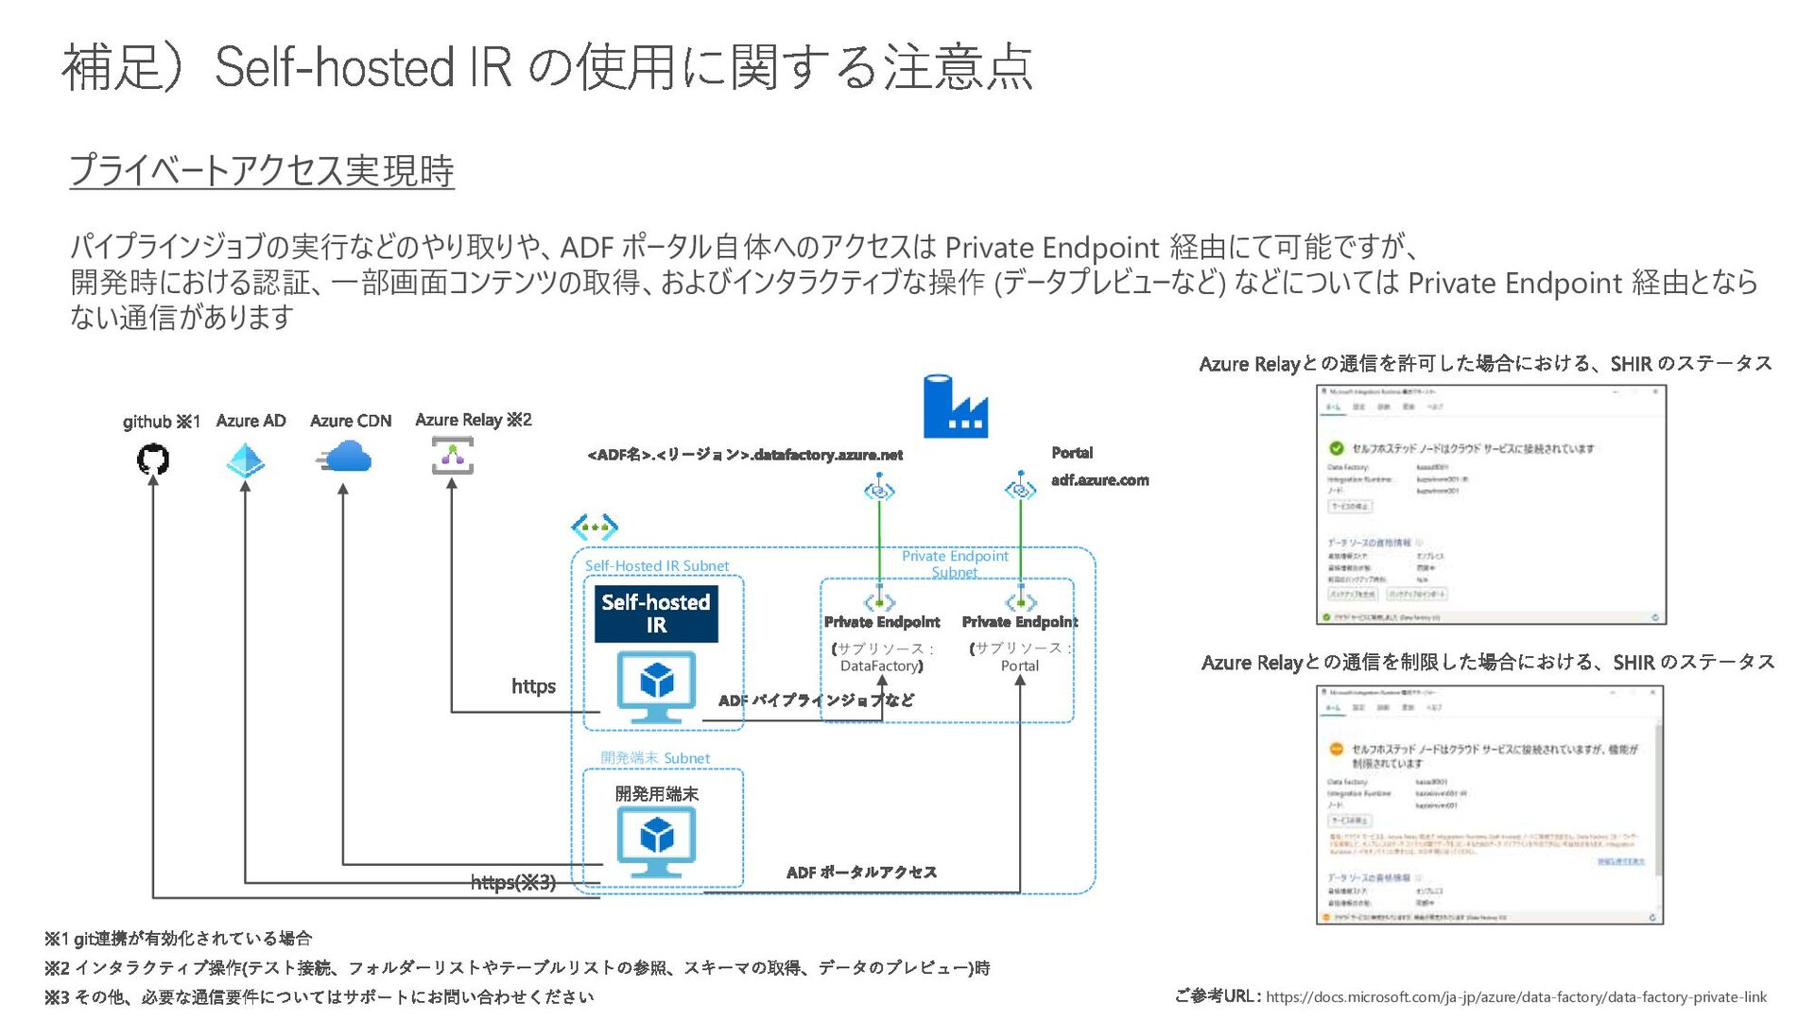Click the caption for Azure Relay allowed SHIR status

tap(1486, 364)
